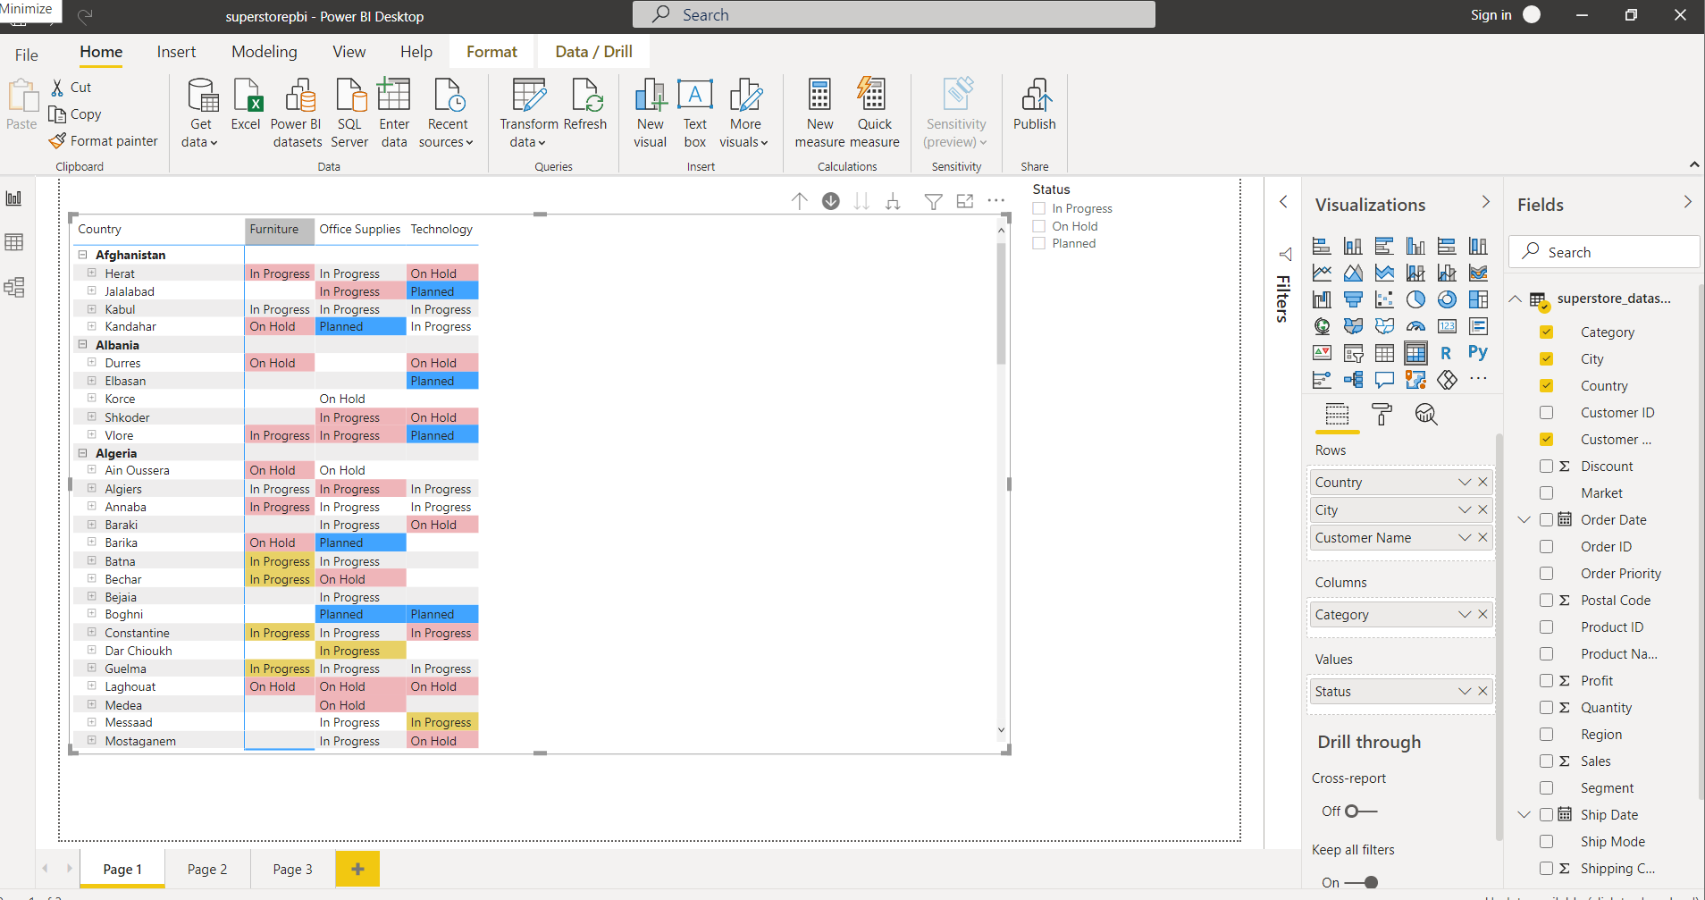Toggle Cross-report drill through off switch
1705x900 pixels.
coord(1361,811)
